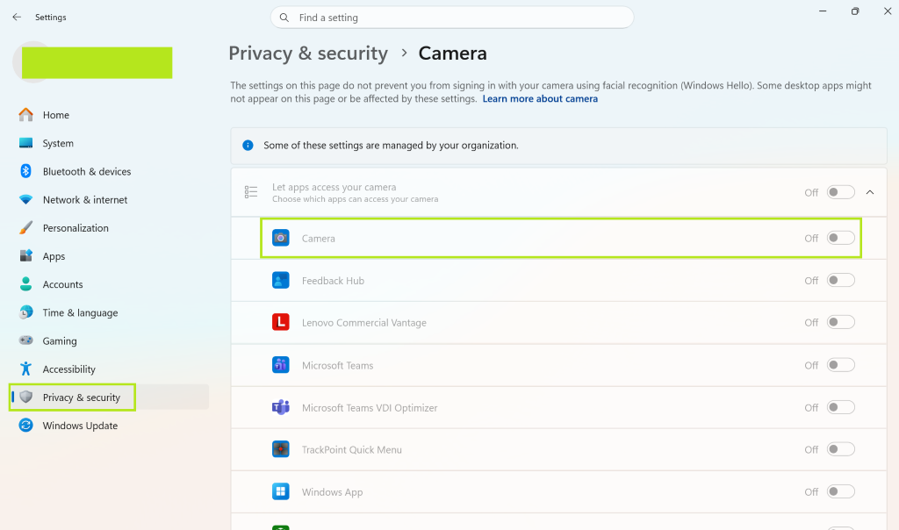
Task: Click the Apps icon in sidebar
Action: pos(25,255)
